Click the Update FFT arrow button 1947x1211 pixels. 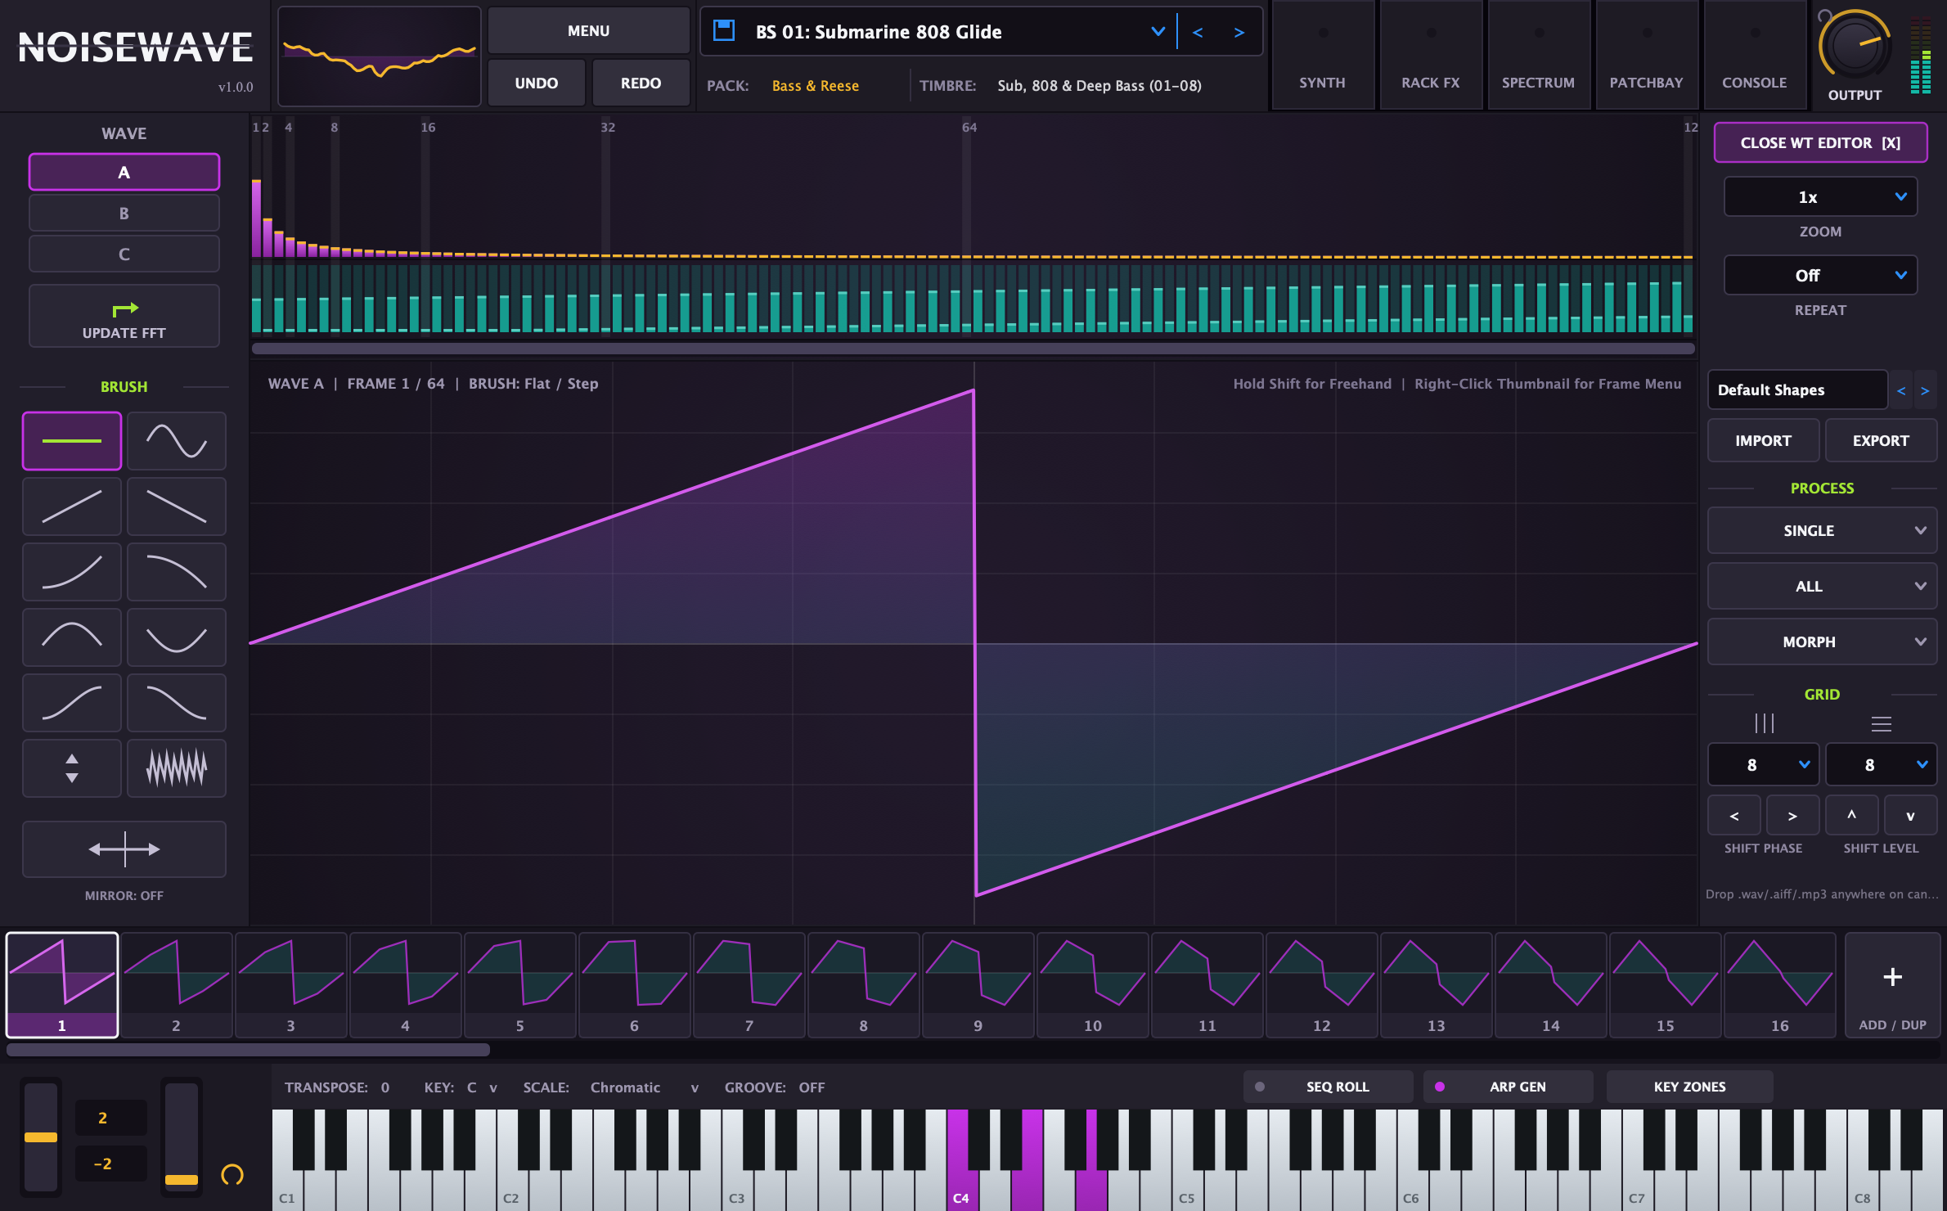pyautogui.click(x=124, y=316)
